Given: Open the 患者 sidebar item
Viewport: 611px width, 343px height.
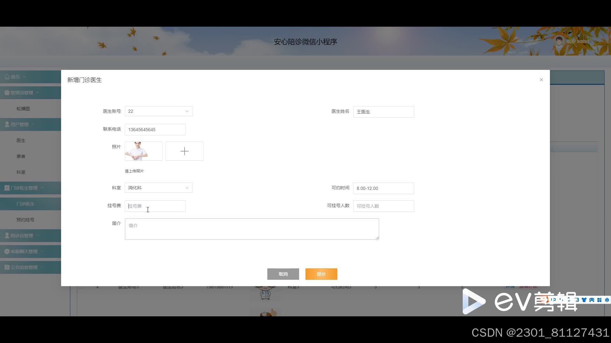Looking at the screenshot, I should coord(21,156).
